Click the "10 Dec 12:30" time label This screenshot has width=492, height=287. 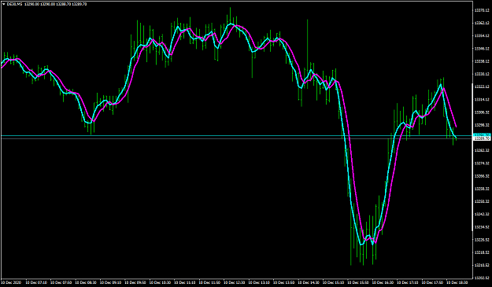click(235, 282)
